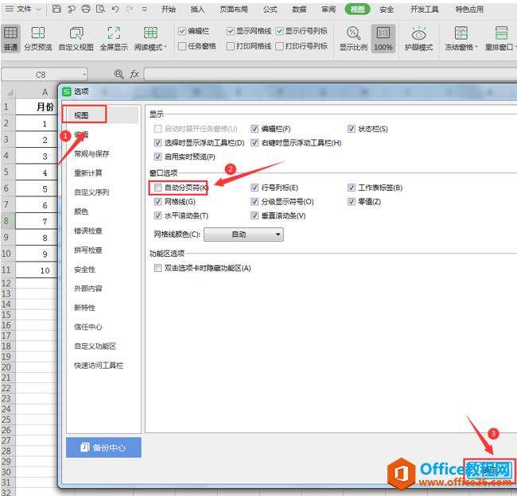This screenshot has height=496, width=517.
Task: Click the select-all corner of the sheet
Action: coord(9,92)
